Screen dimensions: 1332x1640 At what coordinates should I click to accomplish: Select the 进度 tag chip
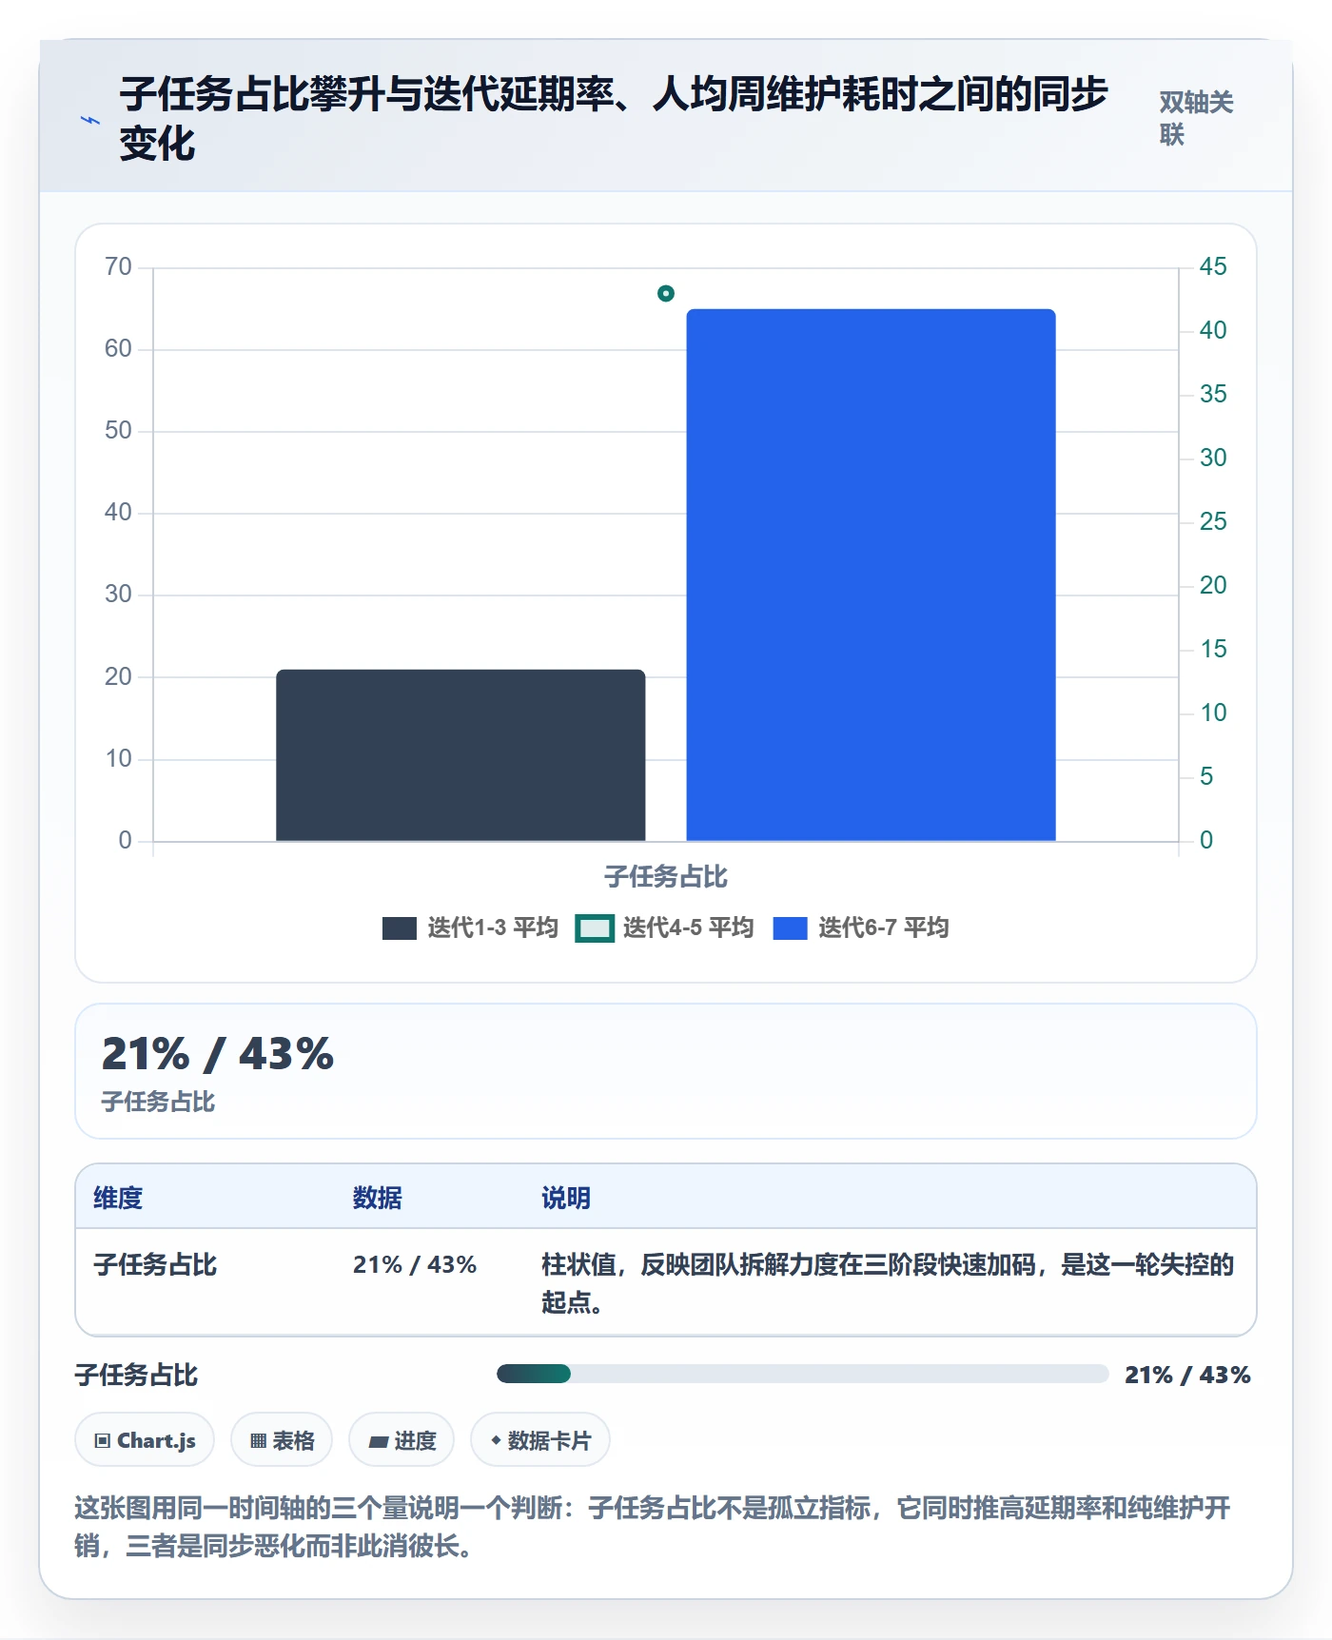402,1440
